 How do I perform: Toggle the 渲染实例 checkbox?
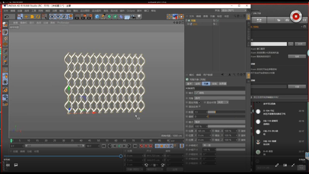[199, 106]
